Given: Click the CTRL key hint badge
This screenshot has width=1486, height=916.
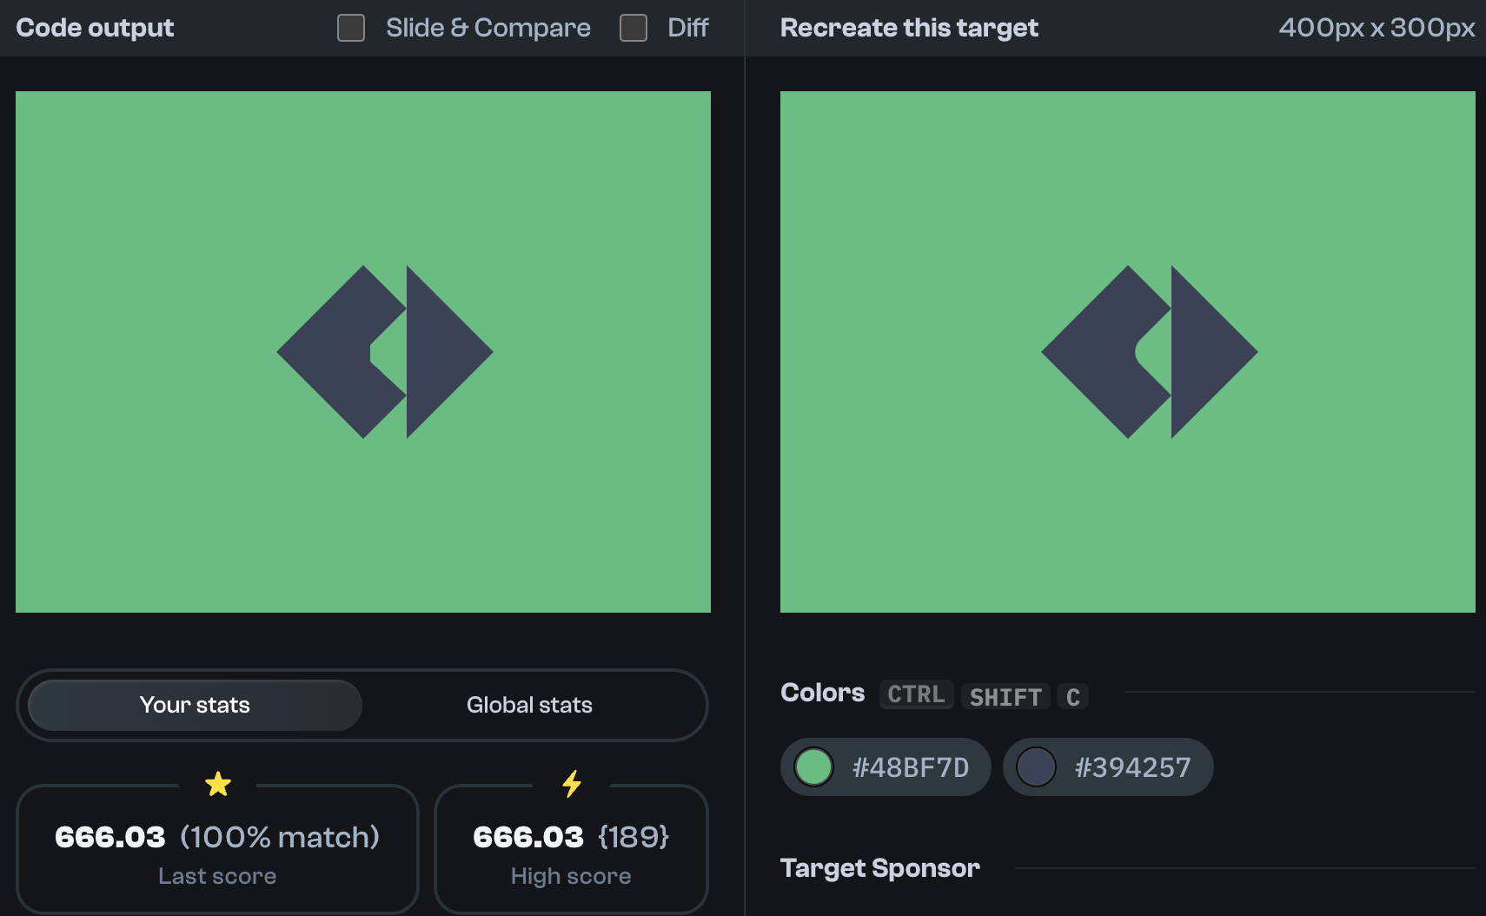Looking at the screenshot, I should tap(916, 694).
